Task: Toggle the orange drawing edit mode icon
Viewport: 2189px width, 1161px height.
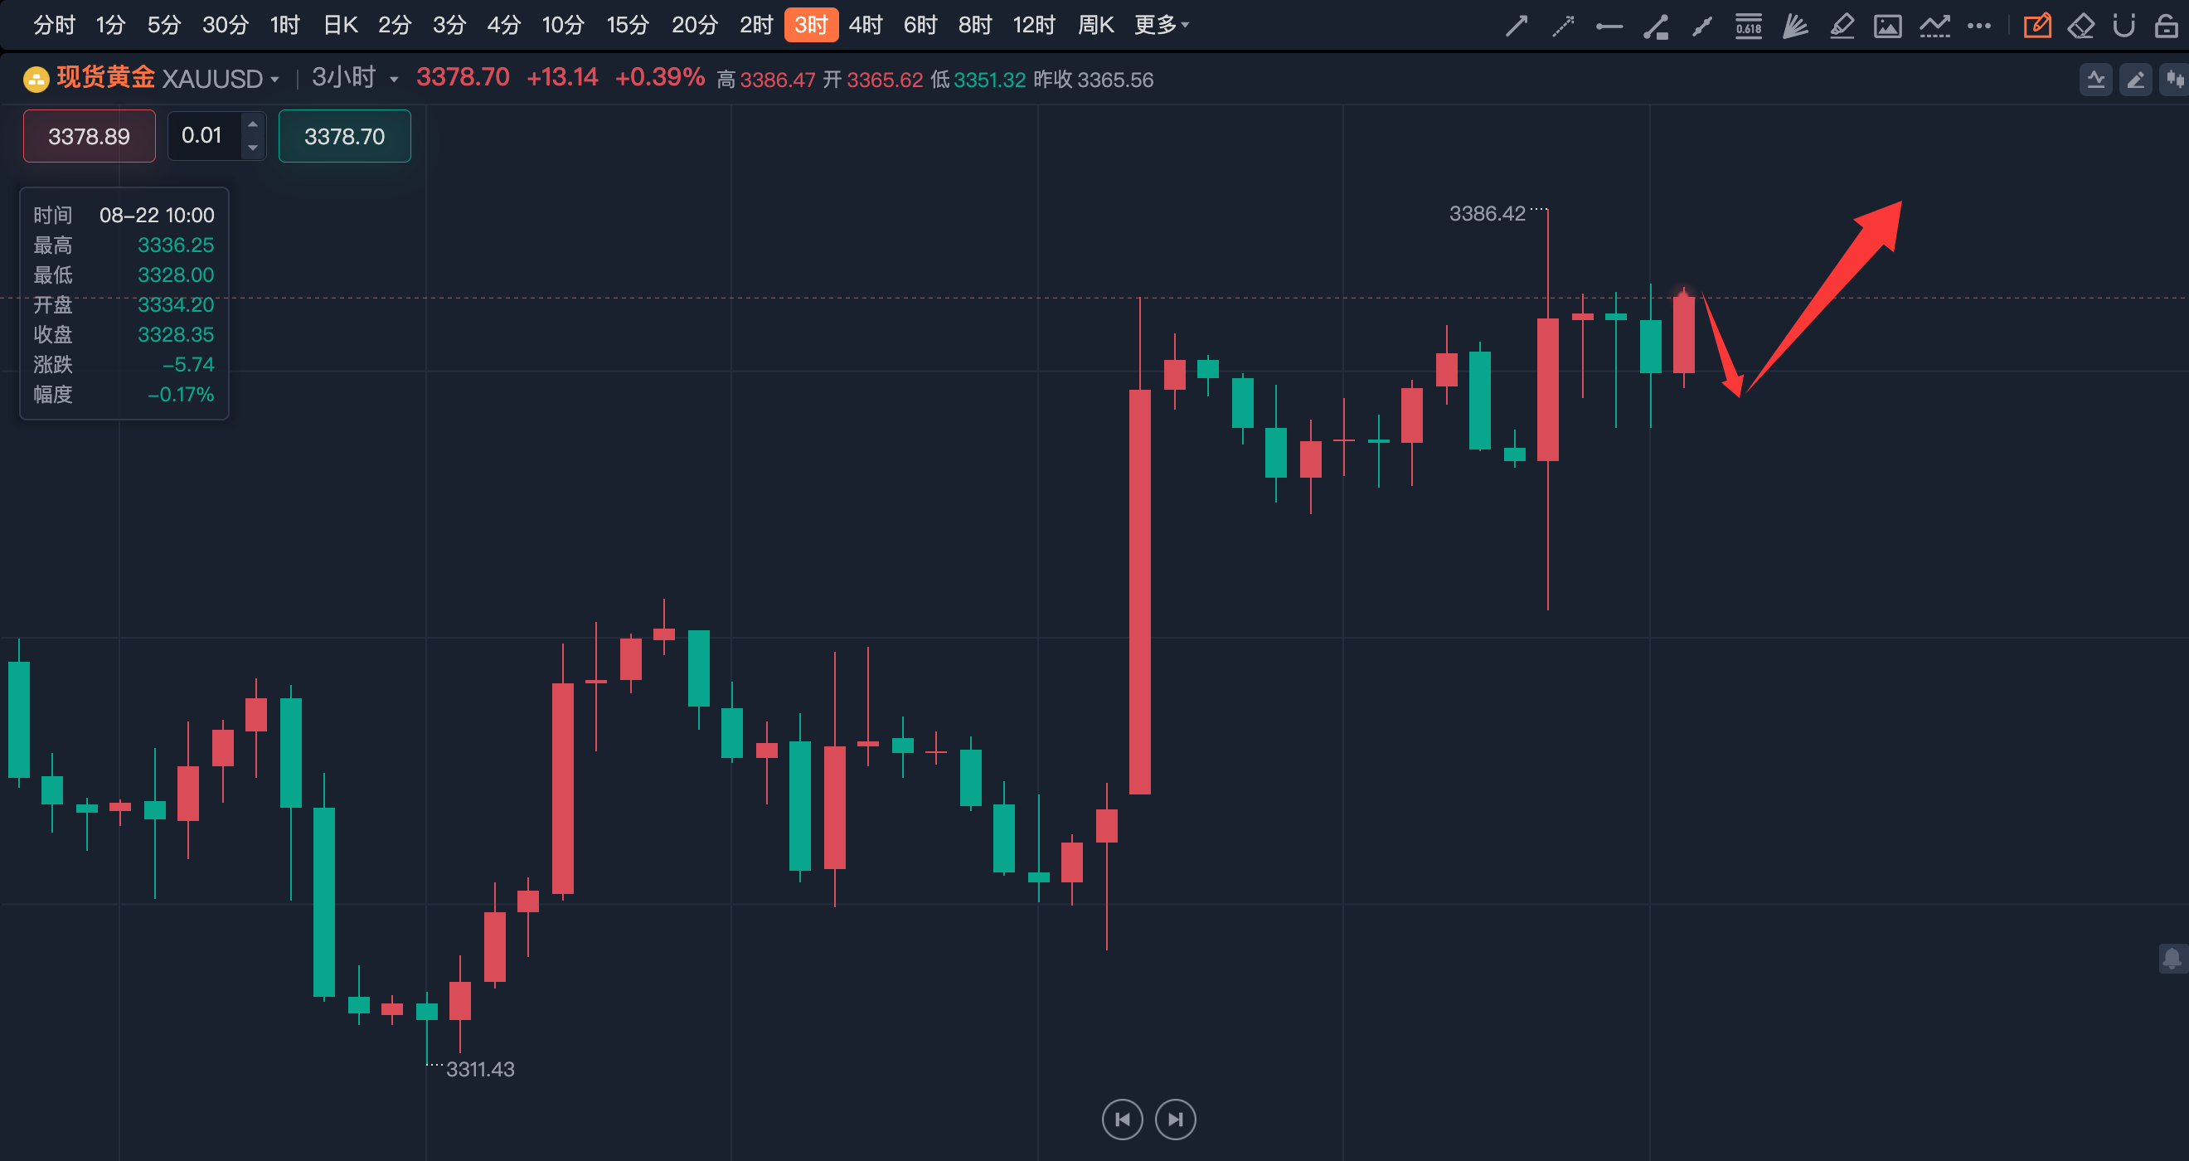Action: [2036, 27]
